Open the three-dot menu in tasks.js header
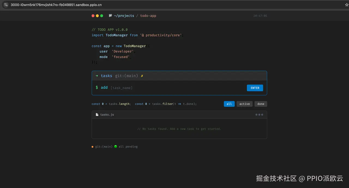The width and height of the screenshot is (349, 188). tap(259, 115)
